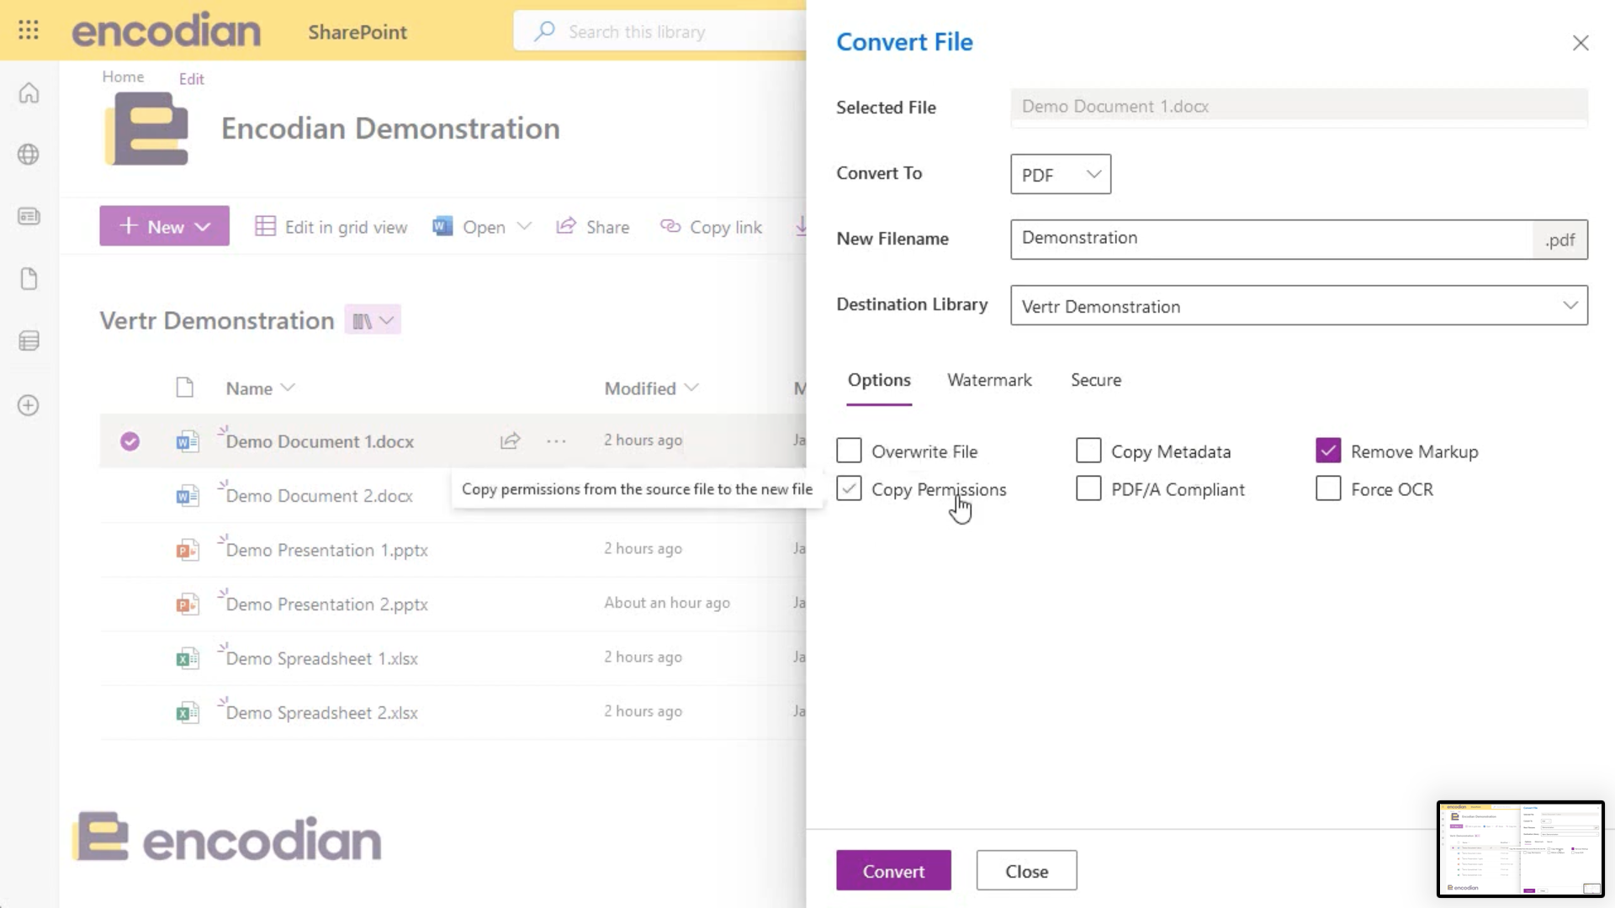Click the New Filename input field

pyautogui.click(x=1271, y=239)
